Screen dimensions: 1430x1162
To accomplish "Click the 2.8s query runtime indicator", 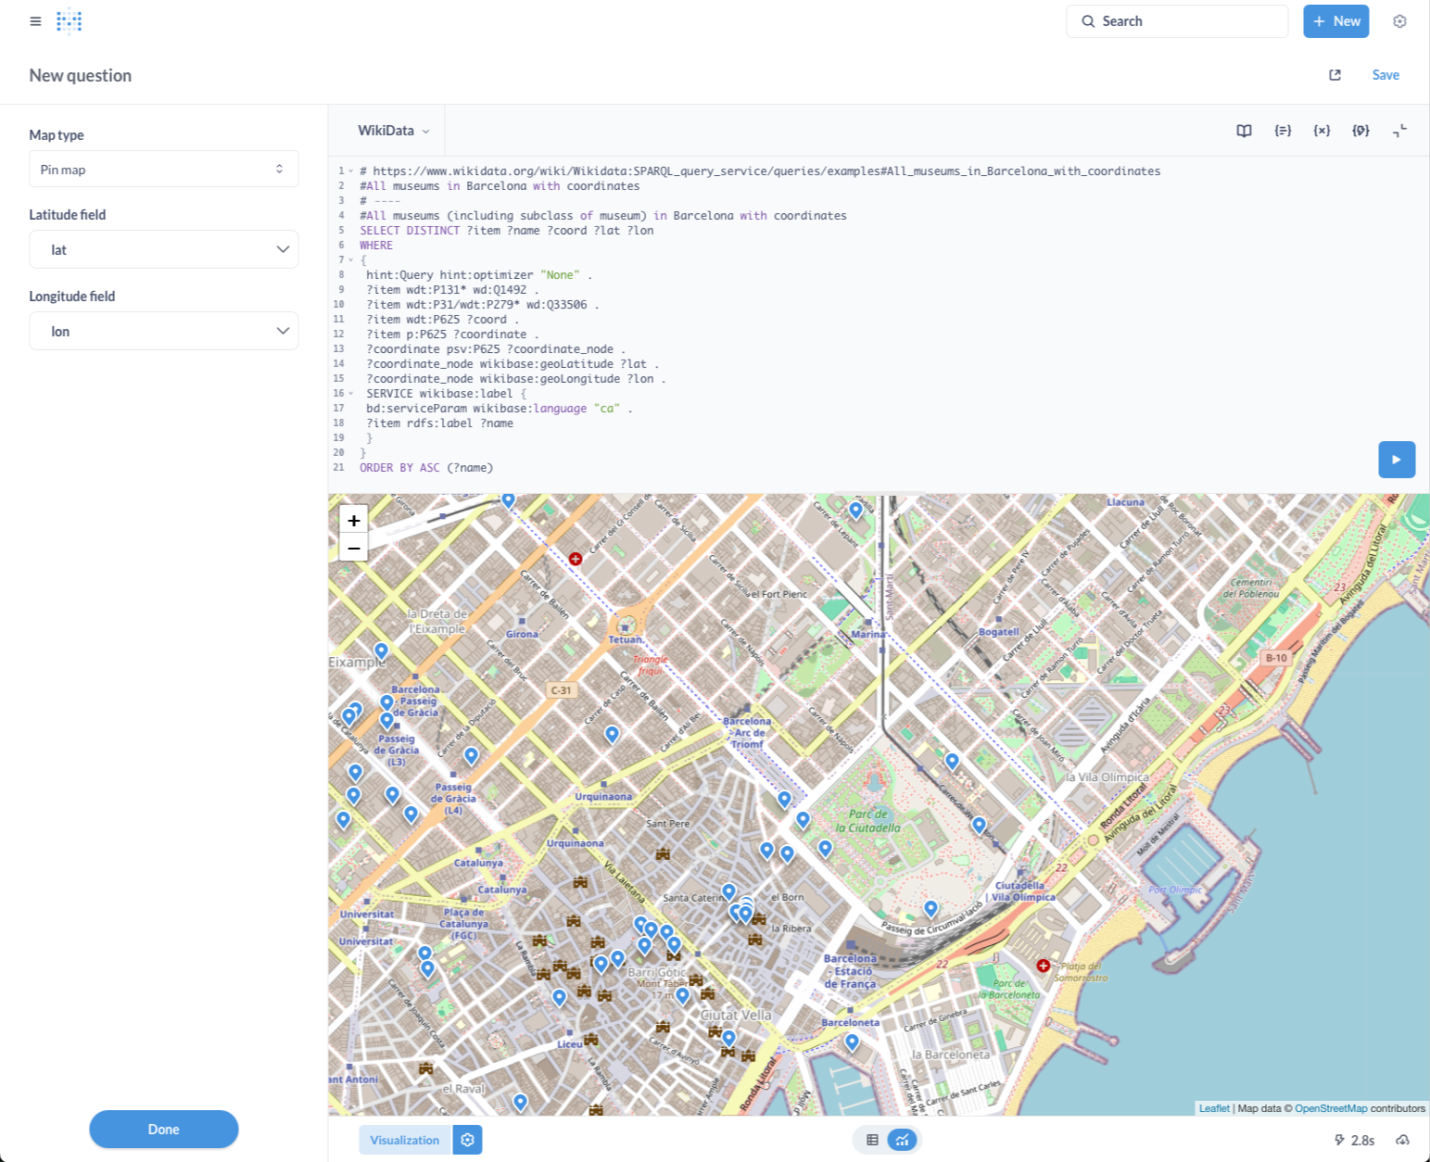I will click(x=1354, y=1140).
